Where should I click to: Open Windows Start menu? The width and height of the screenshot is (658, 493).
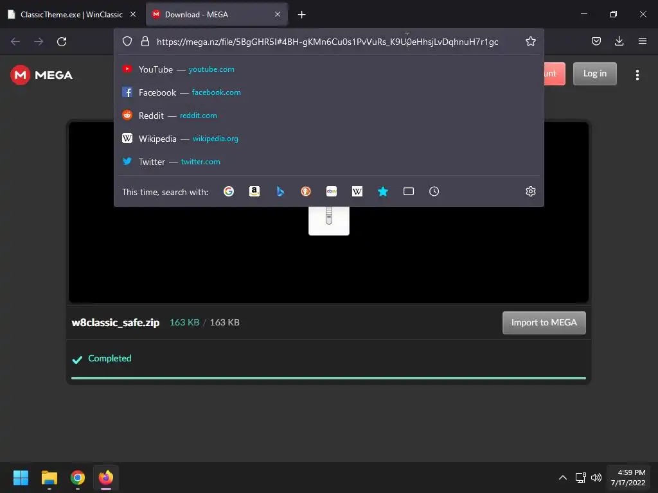pos(21,478)
